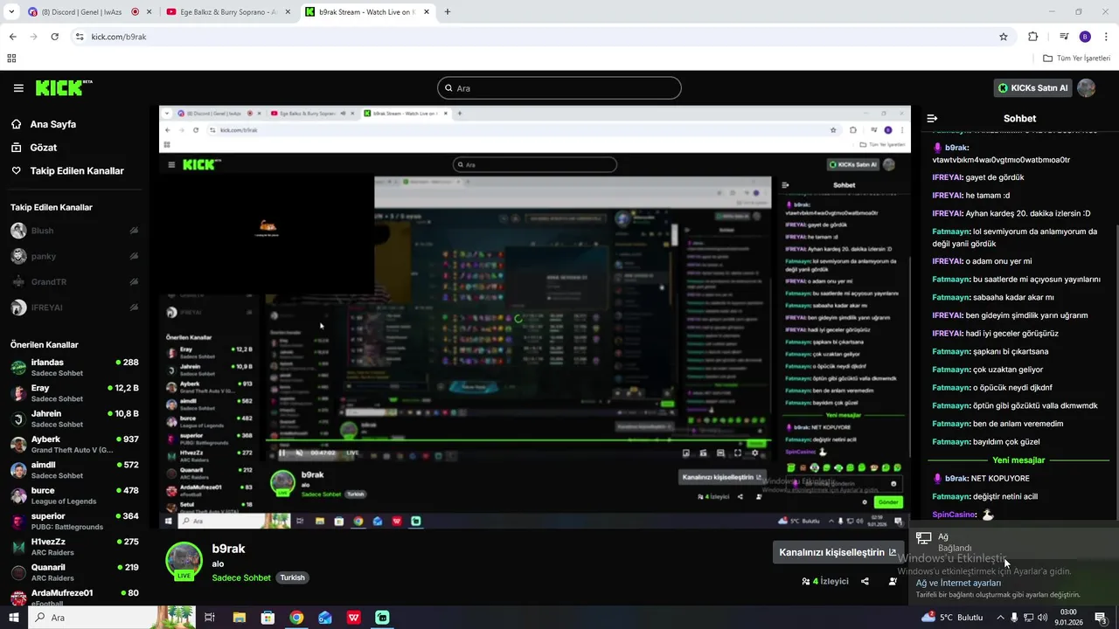Reload the current page
Image resolution: width=1119 pixels, height=629 pixels.
pyautogui.click(x=54, y=37)
